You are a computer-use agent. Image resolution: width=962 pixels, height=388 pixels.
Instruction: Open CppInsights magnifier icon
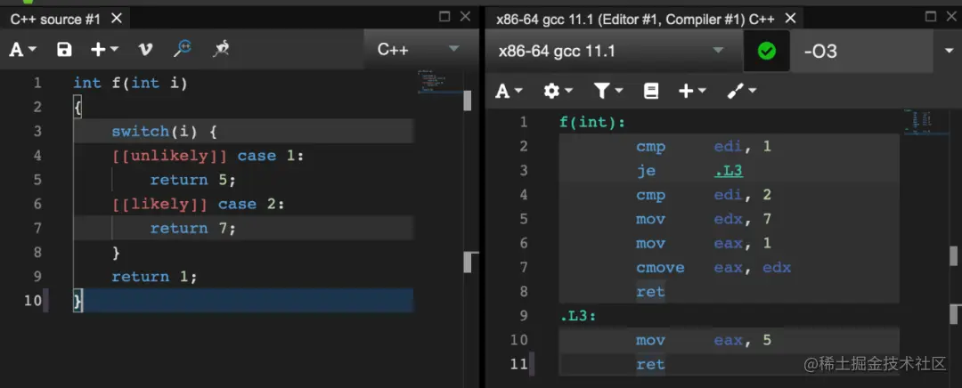point(183,48)
